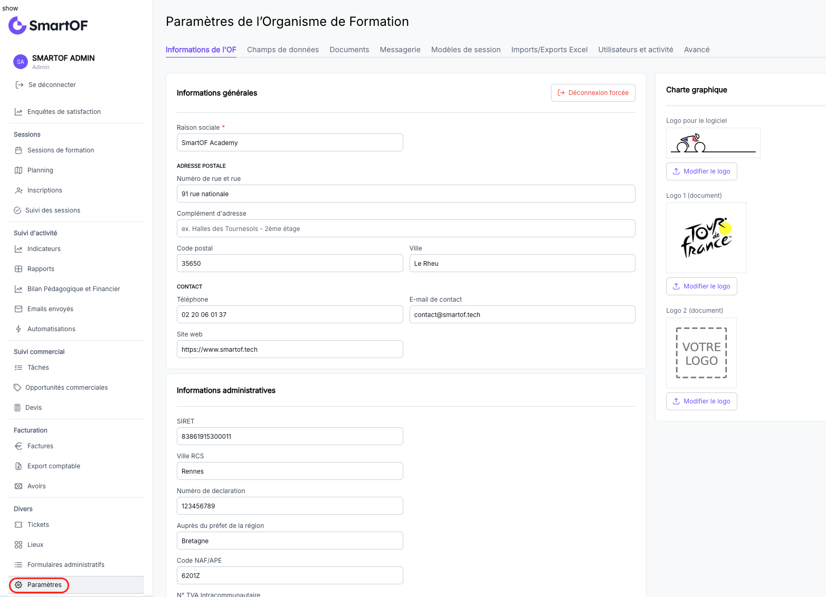Click the gear icon next to Paramètres
826x597 pixels.
pos(18,585)
